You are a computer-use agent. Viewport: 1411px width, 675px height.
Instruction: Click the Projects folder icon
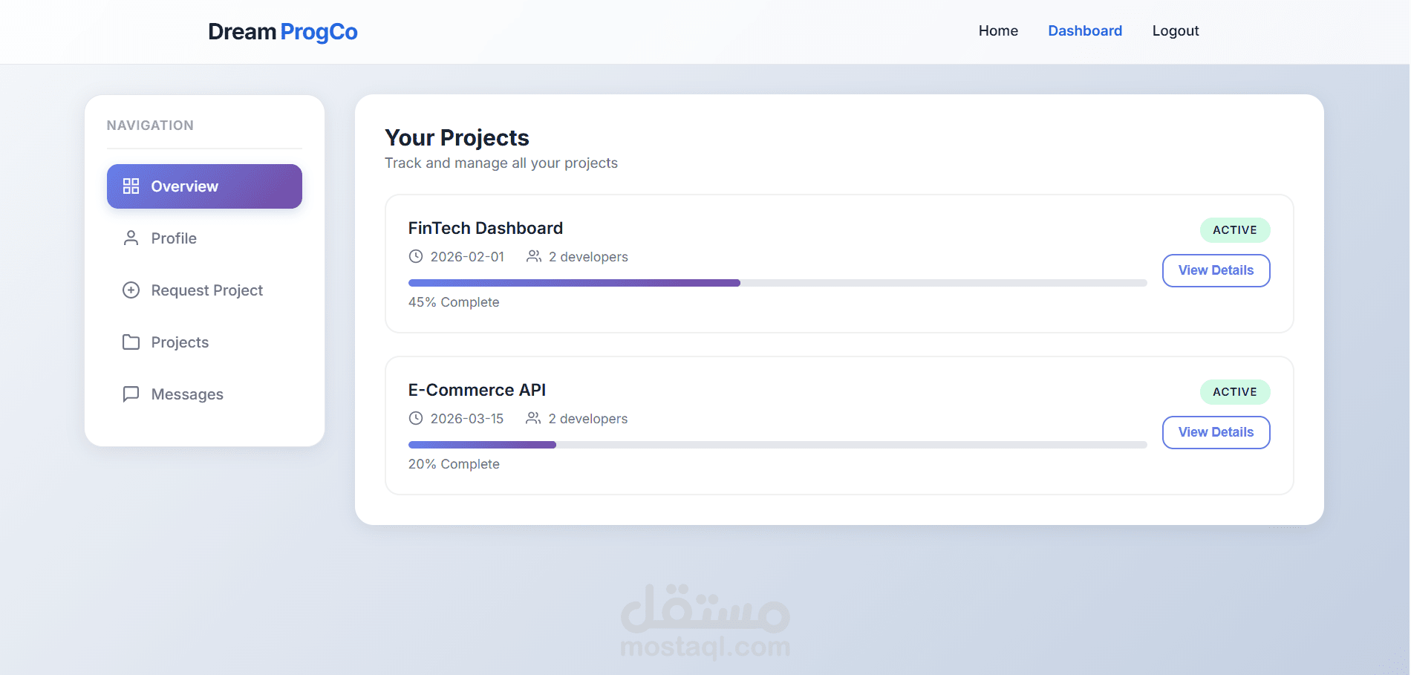(131, 342)
